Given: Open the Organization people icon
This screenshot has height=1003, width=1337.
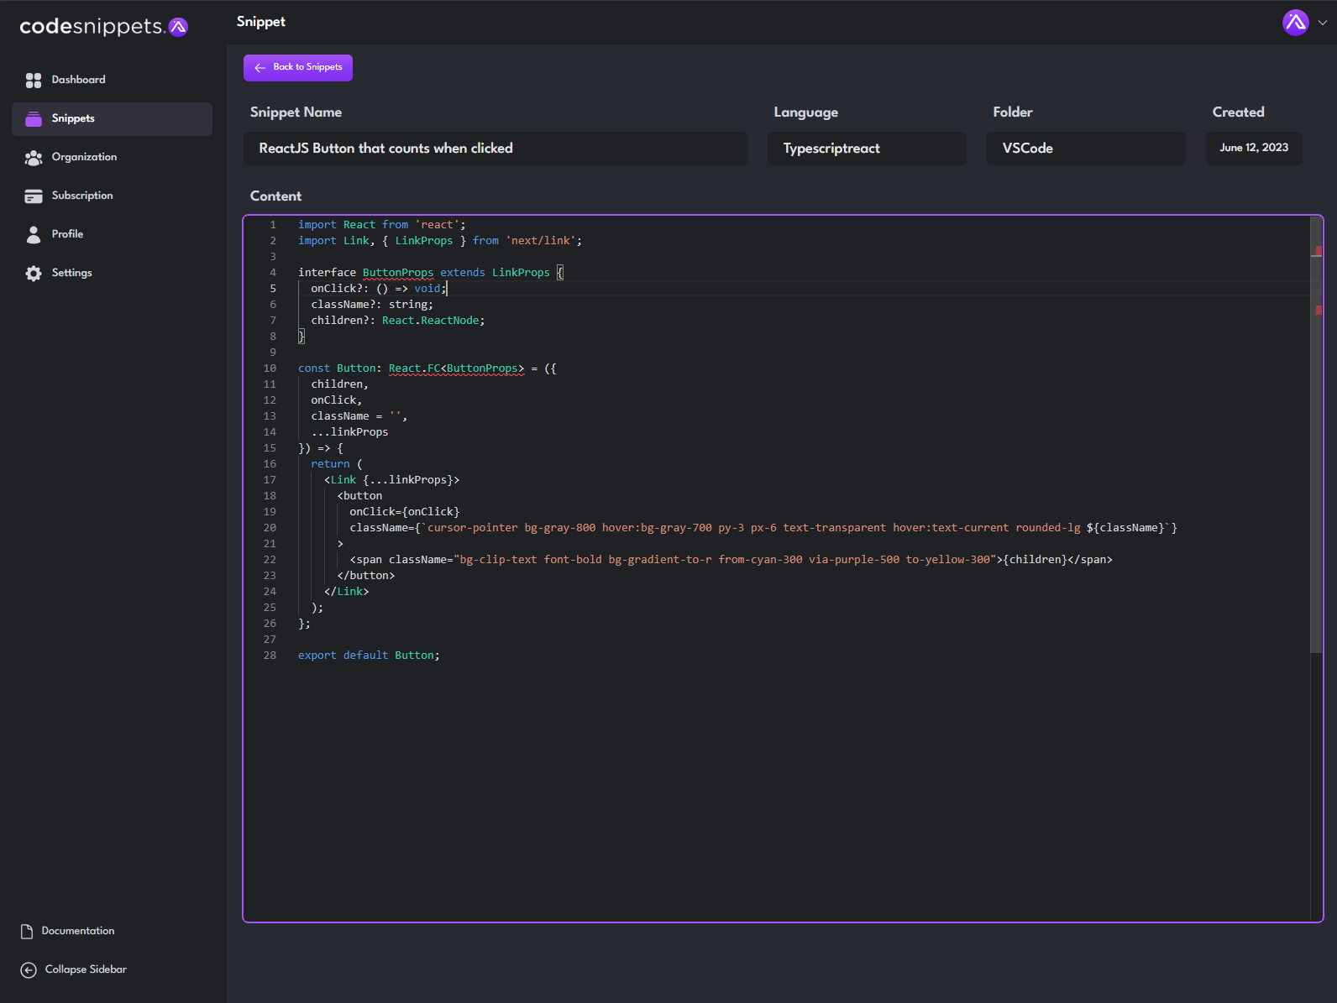Looking at the screenshot, I should (x=34, y=157).
